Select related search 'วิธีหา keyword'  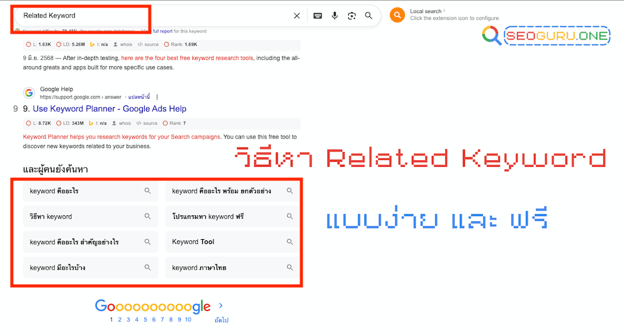(90, 217)
